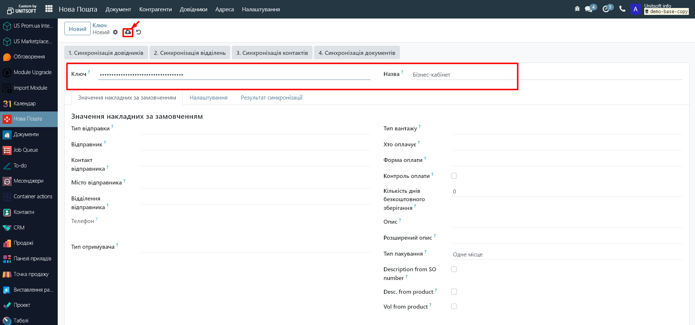The image size is (695, 325).
Task: Open the Тип відправки dropdown
Action: point(254,129)
